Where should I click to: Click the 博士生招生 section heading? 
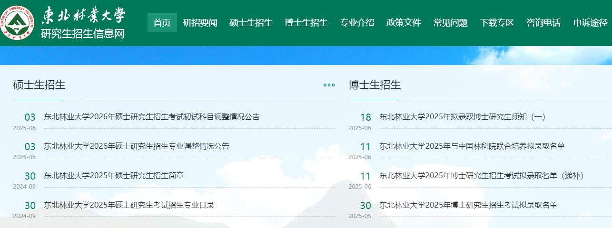[x=375, y=85]
